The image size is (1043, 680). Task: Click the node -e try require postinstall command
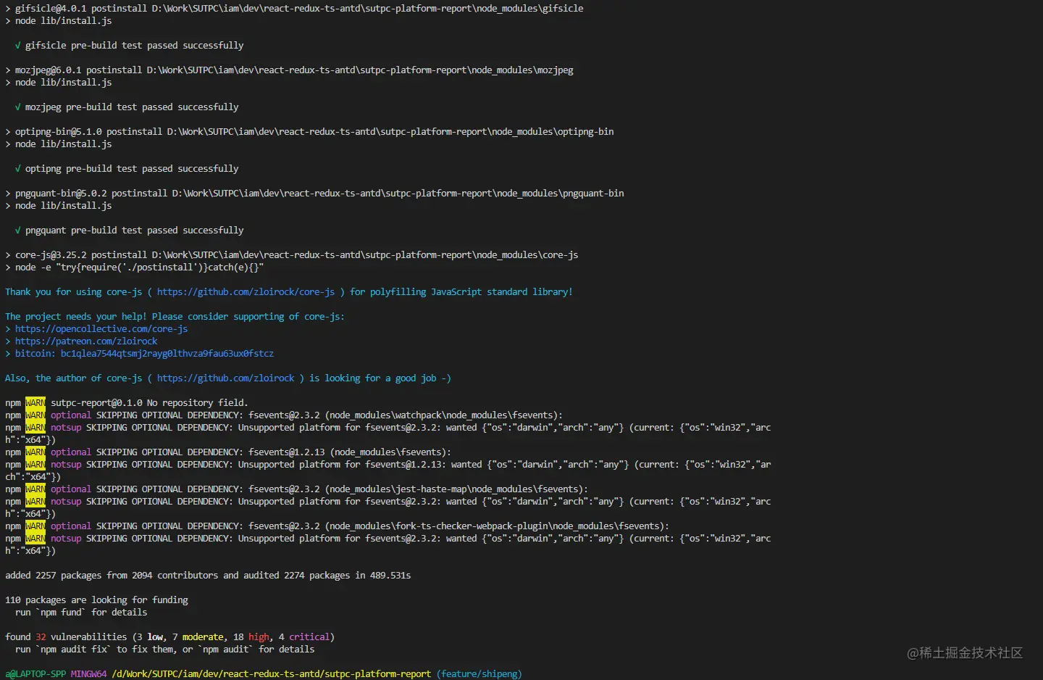(134, 268)
